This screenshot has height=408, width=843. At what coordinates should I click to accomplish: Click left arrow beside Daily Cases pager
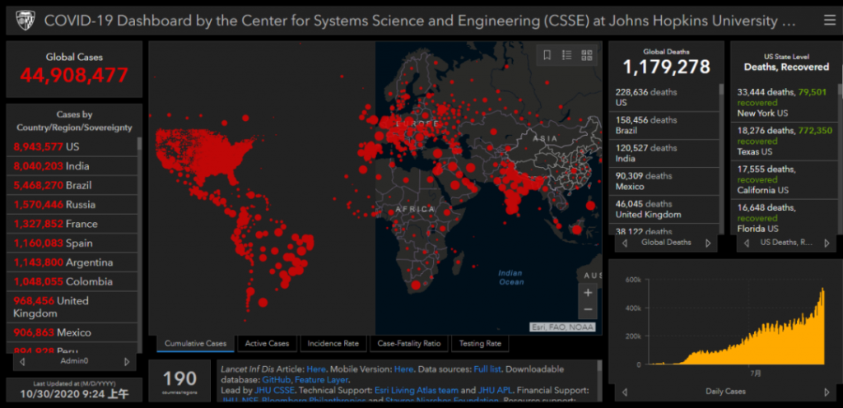[625, 392]
